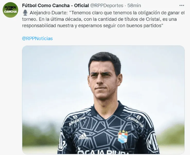Image resolution: width=190 pixels, height=155 pixels.
Task: Follow the @RPPNoticias mention link
Action: click(x=37, y=38)
